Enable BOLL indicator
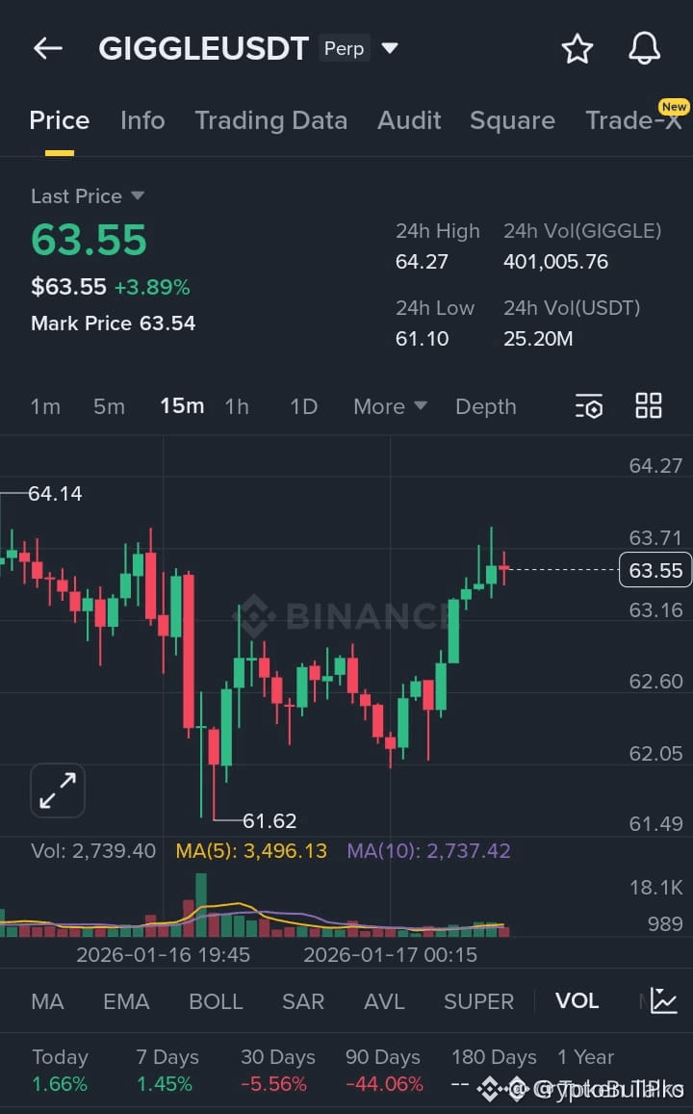This screenshot has height=1114, width=693. point(216,1001)
